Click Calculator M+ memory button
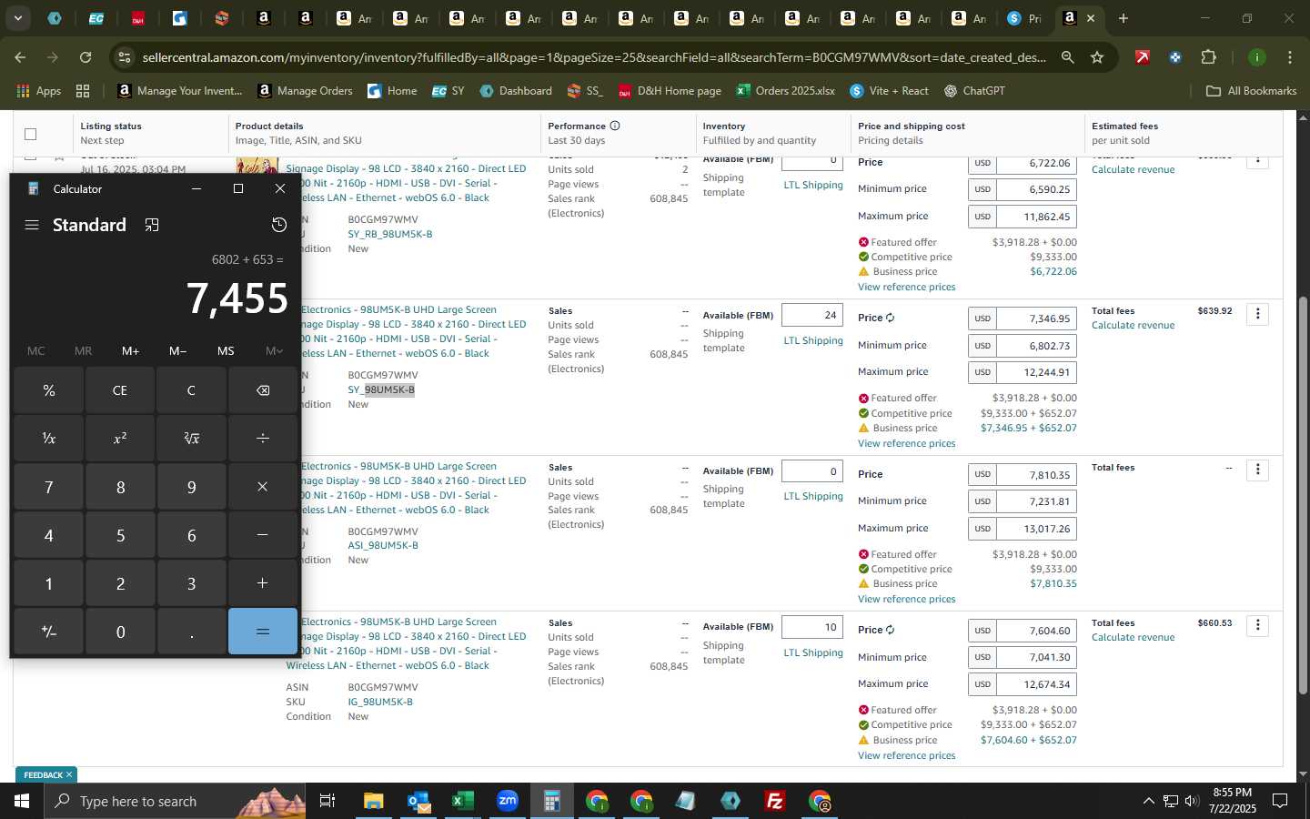This screenshot has height=819, width=1310. tap(130, 350)
